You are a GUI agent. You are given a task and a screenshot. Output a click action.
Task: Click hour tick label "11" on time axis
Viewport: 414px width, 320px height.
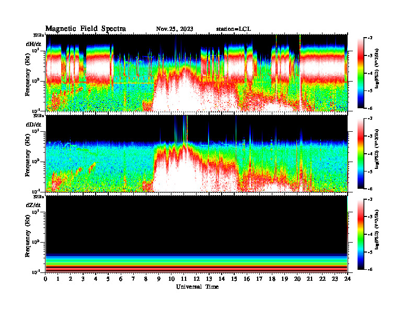[x=184, y=279]
